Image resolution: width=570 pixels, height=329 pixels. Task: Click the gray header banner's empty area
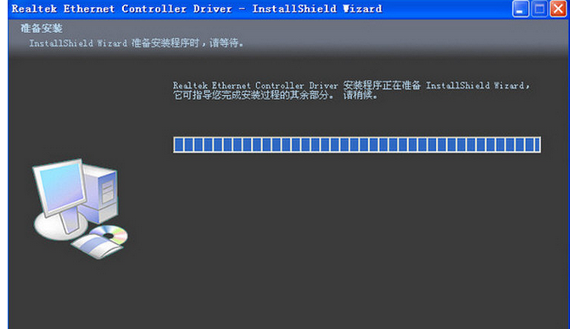(x=400, y=36)
